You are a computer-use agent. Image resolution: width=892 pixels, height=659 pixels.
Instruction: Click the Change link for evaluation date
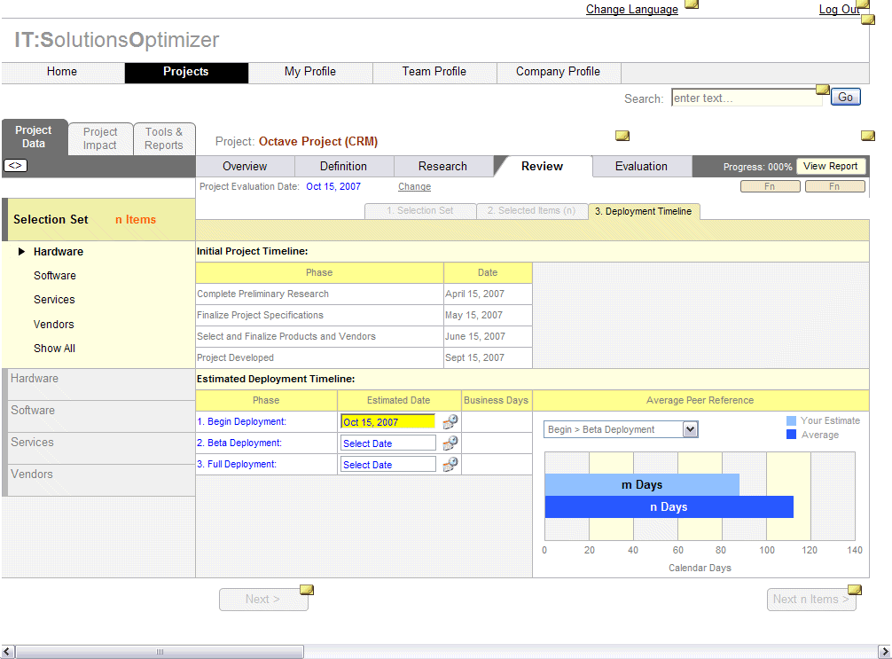click(x=414, y=186)
